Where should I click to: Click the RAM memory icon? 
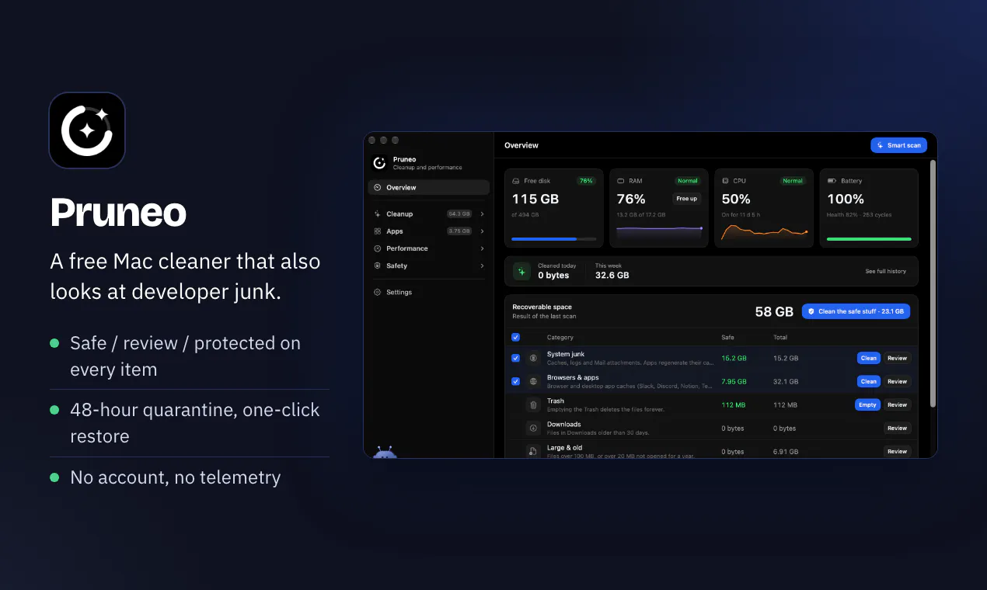[x=621, y=181]
